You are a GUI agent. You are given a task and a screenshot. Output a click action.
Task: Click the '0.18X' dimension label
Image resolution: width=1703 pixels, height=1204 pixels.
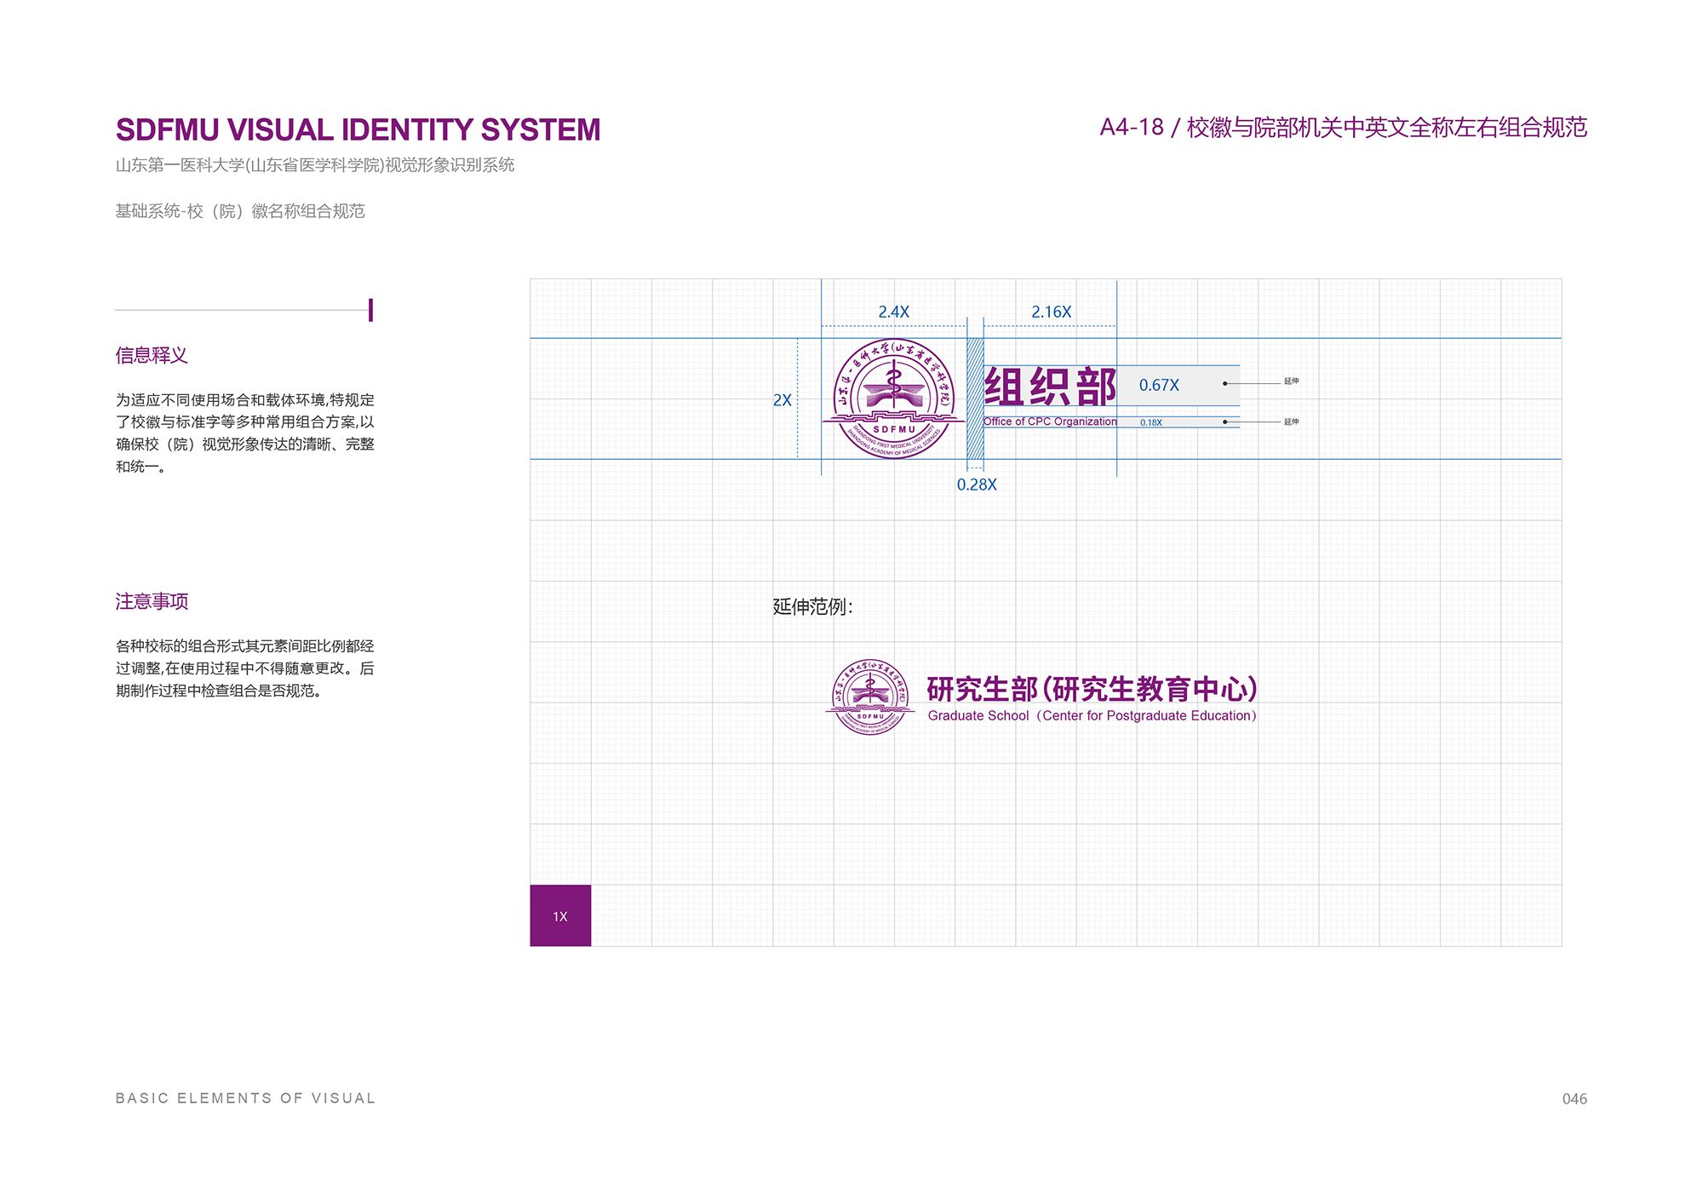click(x=1151, y=422)
